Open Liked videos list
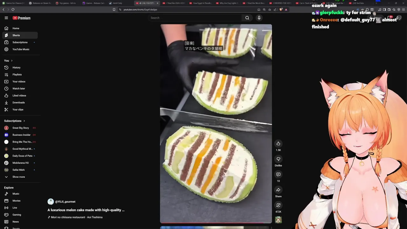This screenshot has height=229, width=407. [x=20, y=95]
